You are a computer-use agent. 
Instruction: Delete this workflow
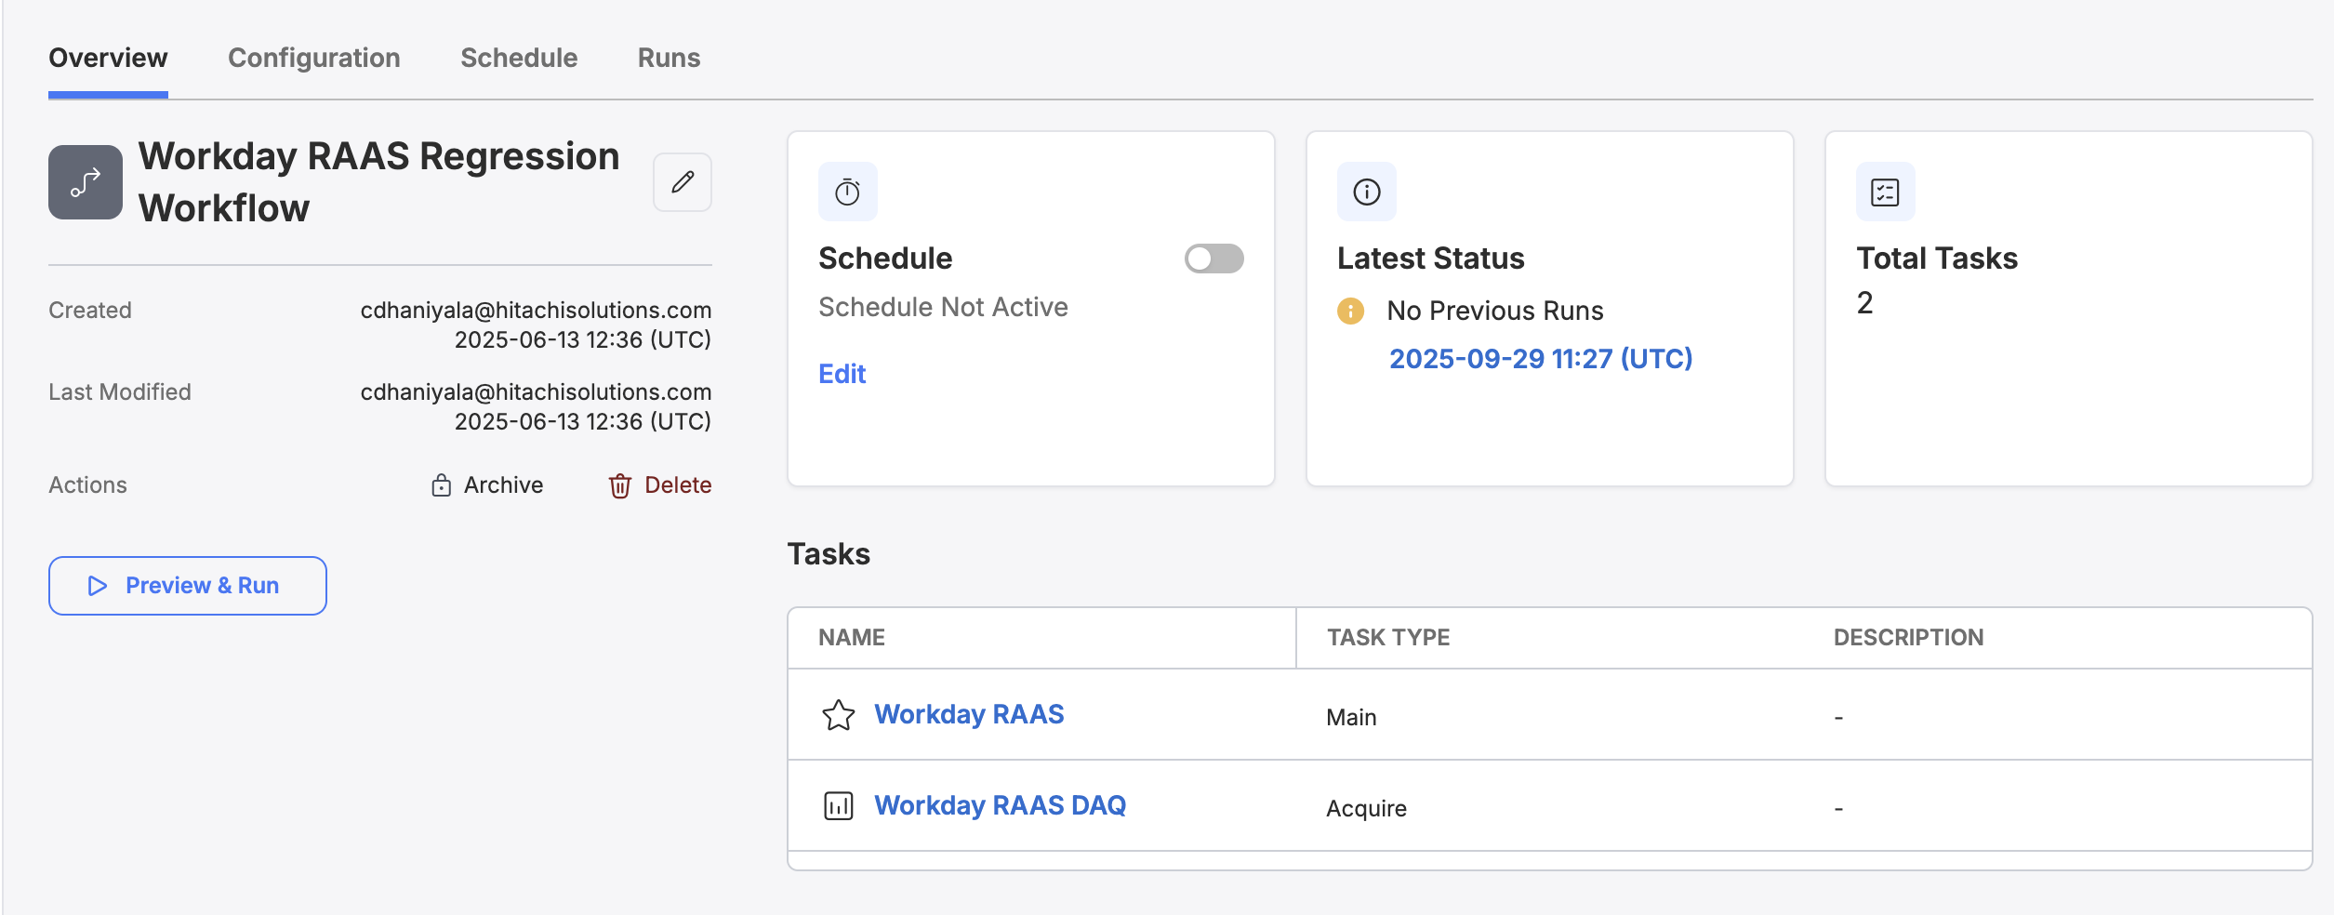(x=660, y=485)
